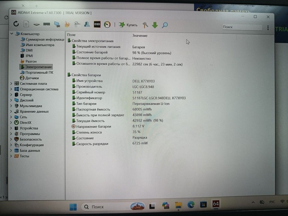Viewport: 288px width, 216px height.
Task: Click the AIDA64 taskbar icon
Action: [216, 204]
